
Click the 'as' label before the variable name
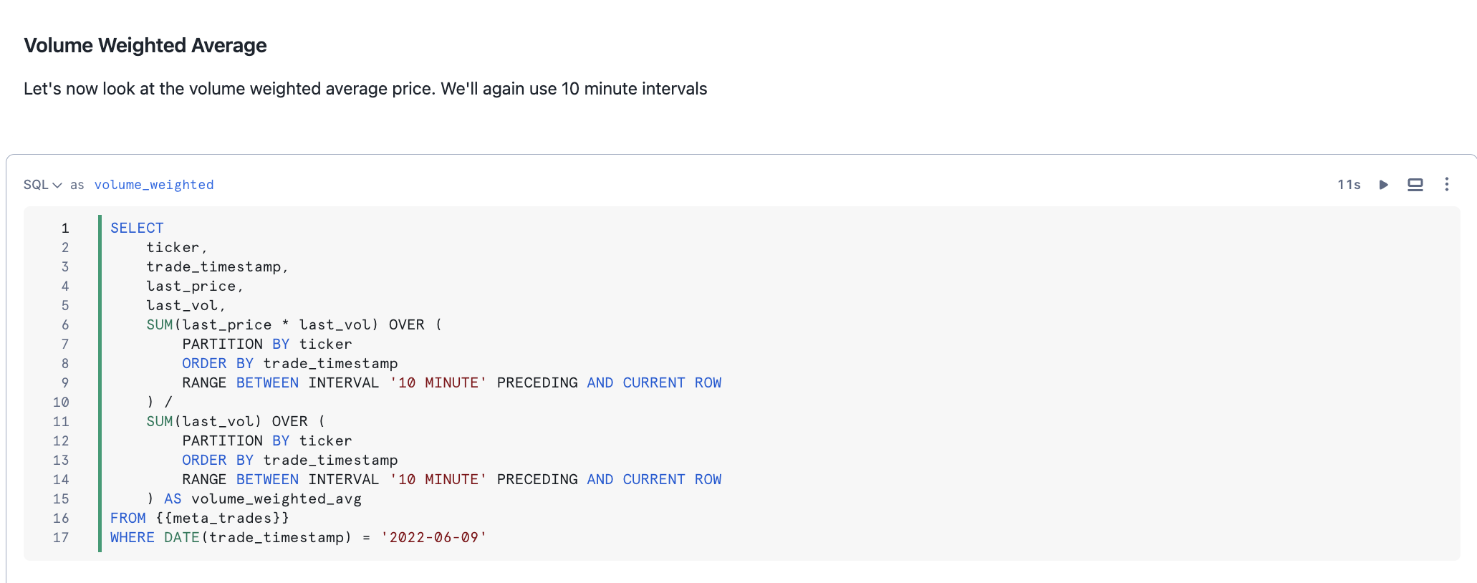(x=77, y=185)
